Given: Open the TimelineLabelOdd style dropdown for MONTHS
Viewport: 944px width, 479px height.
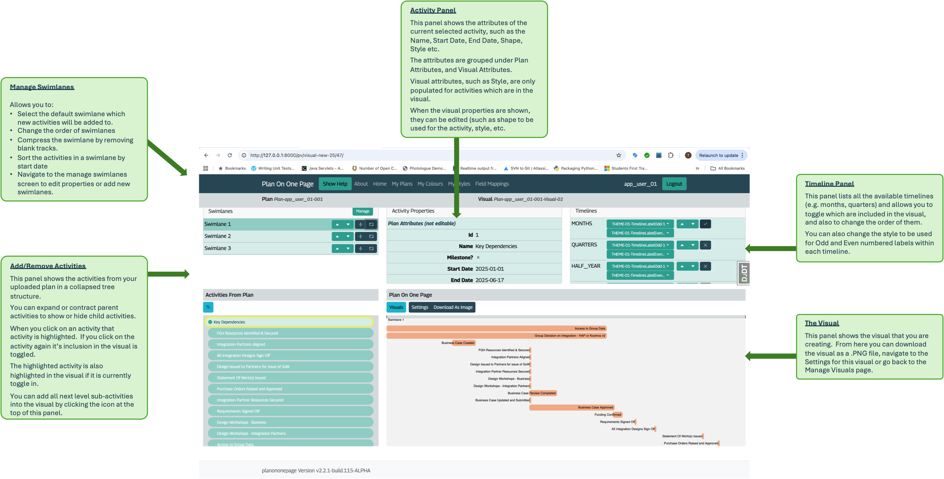Looking at the screenshot, I should (640, 224).
